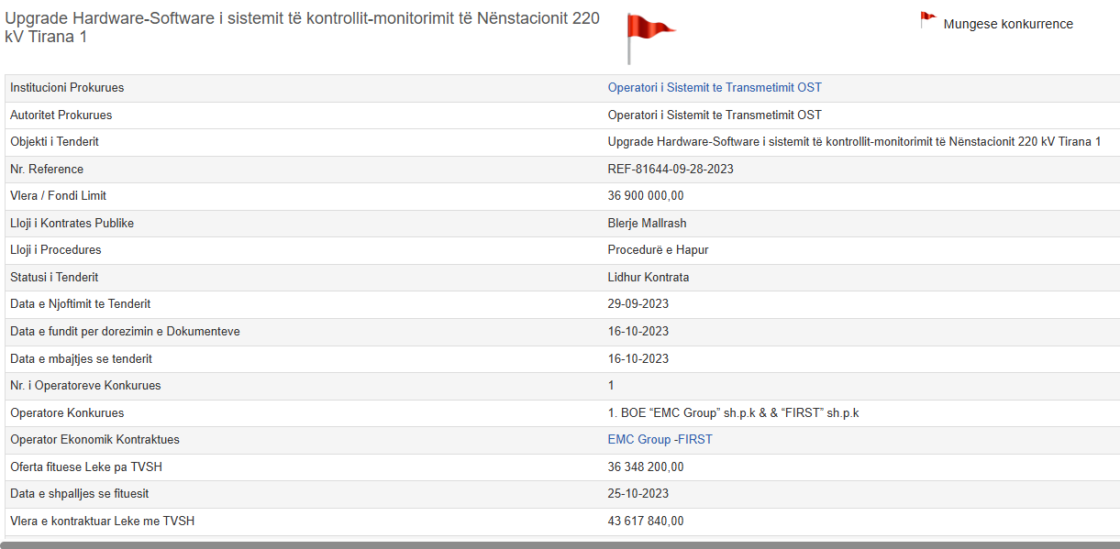Click the 'Lidhur Kontrata' status value

coord(649,278)
